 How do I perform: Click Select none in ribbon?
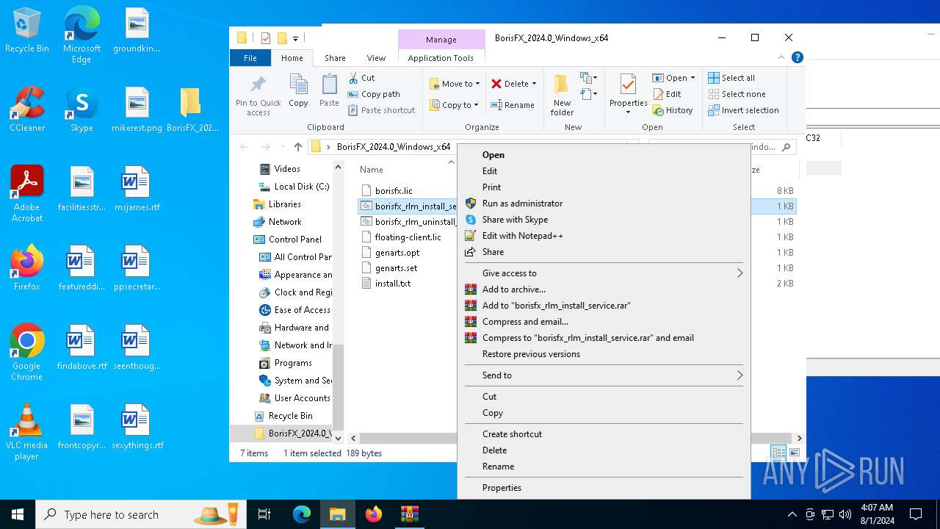737,94
